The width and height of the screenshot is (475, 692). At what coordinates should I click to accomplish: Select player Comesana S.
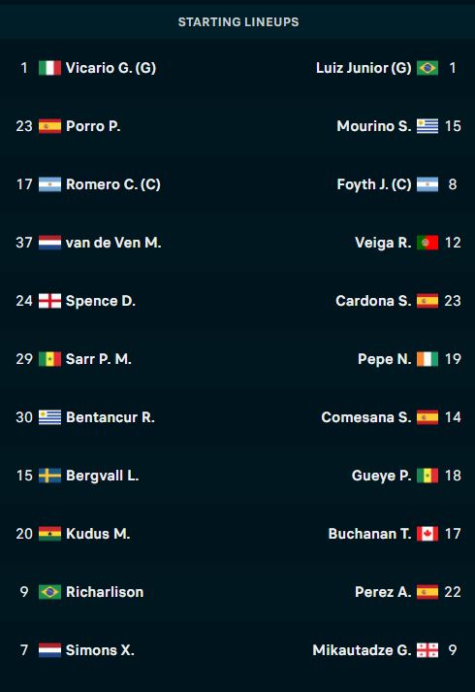pos(366,417)
